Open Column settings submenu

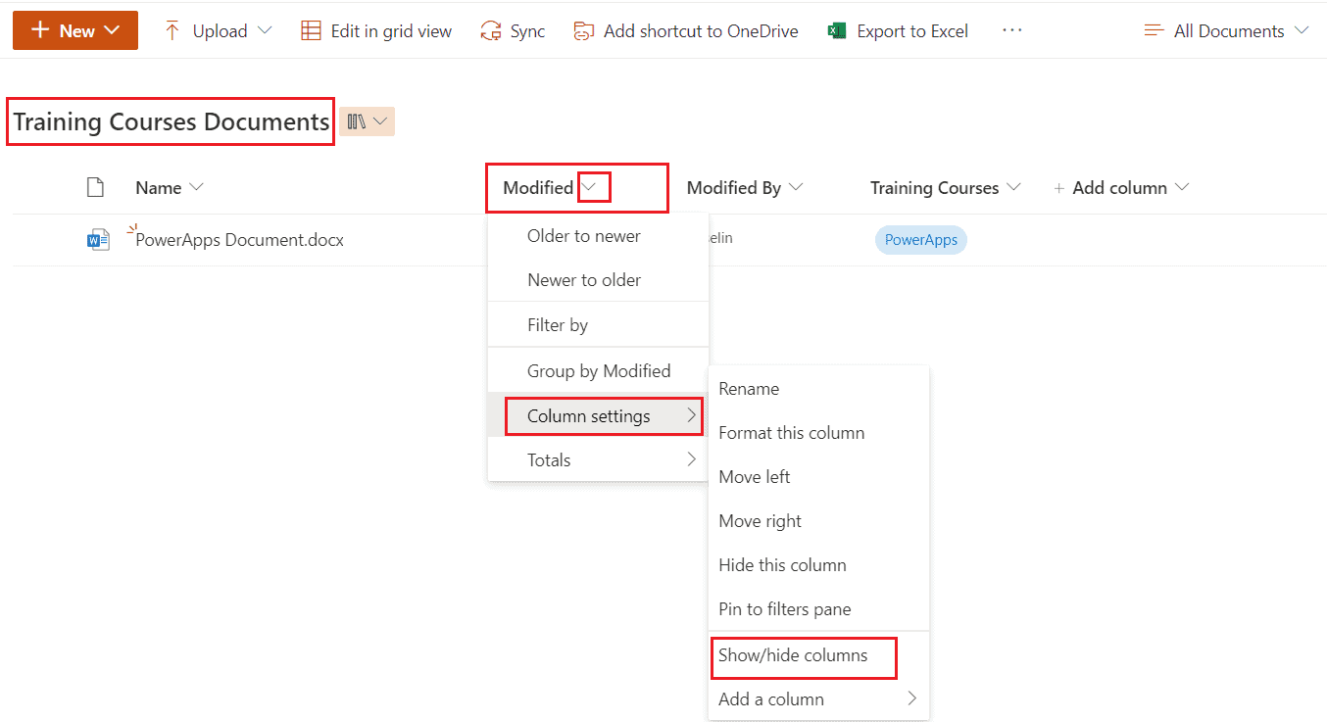click(598, 415)
